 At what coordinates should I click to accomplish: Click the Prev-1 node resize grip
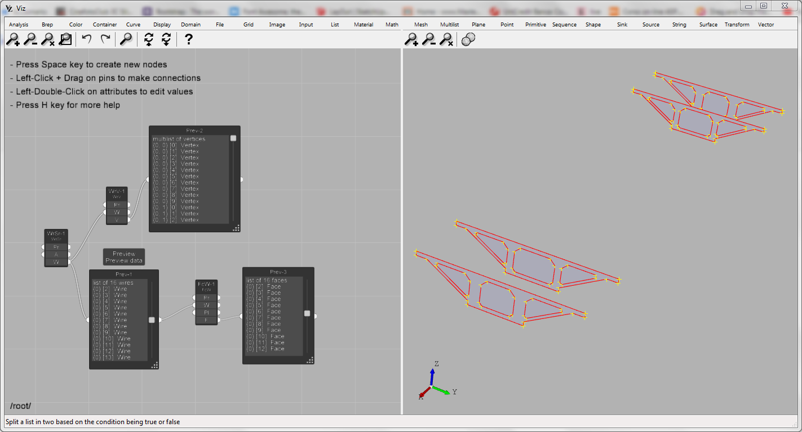tap(154, 365)
